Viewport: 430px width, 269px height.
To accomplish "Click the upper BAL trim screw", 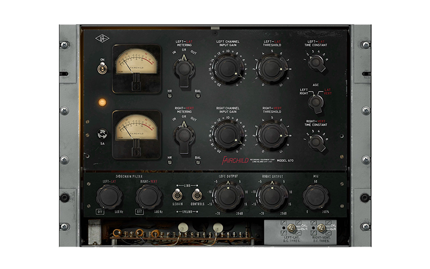I will [198, 96].
